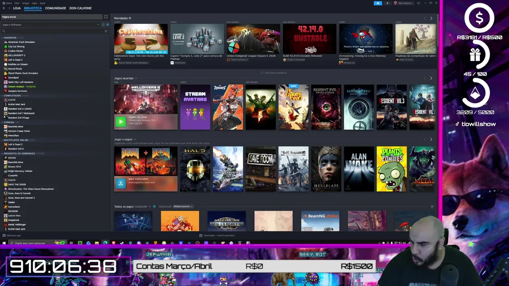This screenshot has width=509, height=286.
Task: Open the Celebration Days news thumbnail
Action: (x=141, y=39)
